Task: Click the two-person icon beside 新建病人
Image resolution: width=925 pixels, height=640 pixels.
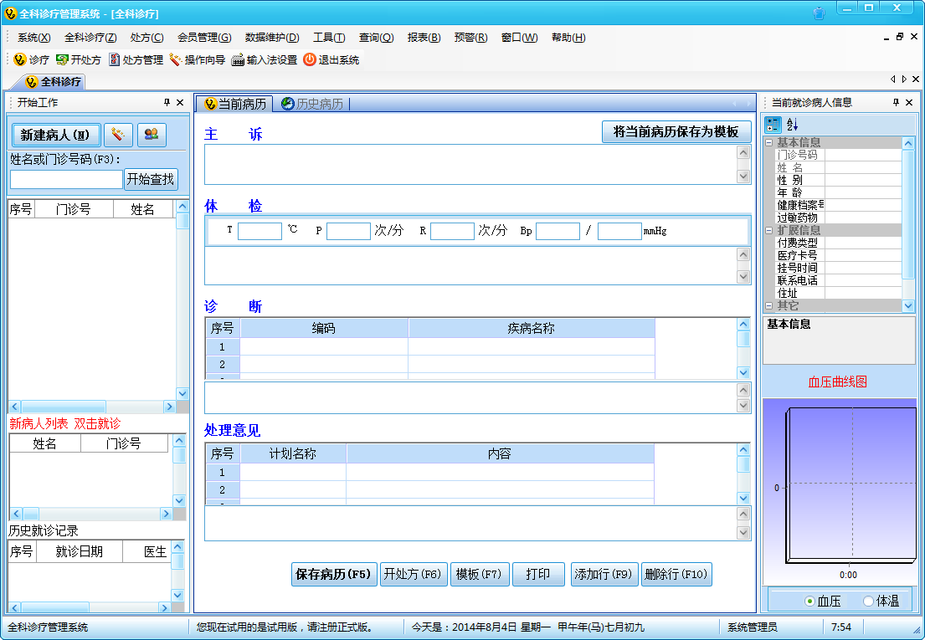Action: point(152,135)
